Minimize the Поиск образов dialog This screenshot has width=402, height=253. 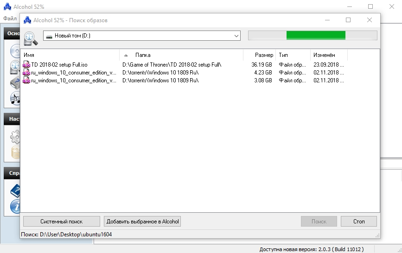pos(327,20)
